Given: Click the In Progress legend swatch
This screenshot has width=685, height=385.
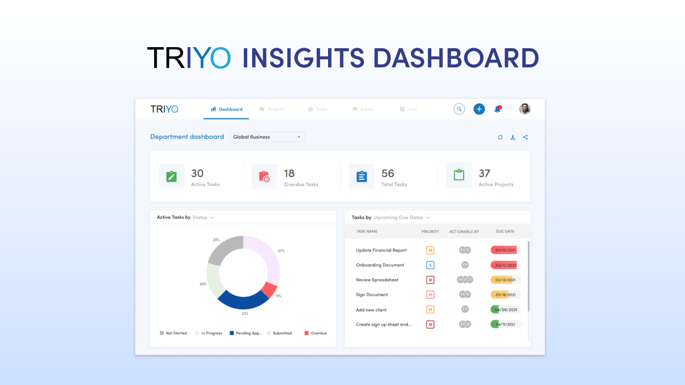Looking at the screenshot, I should (197, 333).
